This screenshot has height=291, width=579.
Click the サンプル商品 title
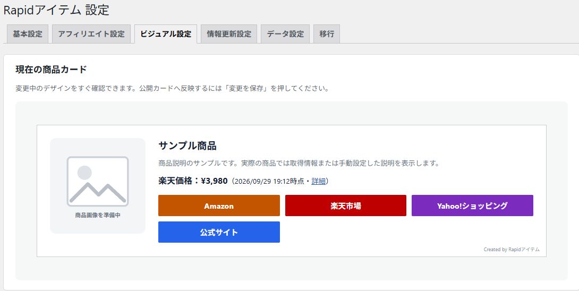click(x=187, y=146)
